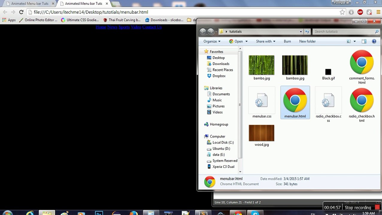Image resolution: width=382 pixels, height=215 pixels.
Task: Expand the address bar history dropdown
Action: (x=301, y=32)
